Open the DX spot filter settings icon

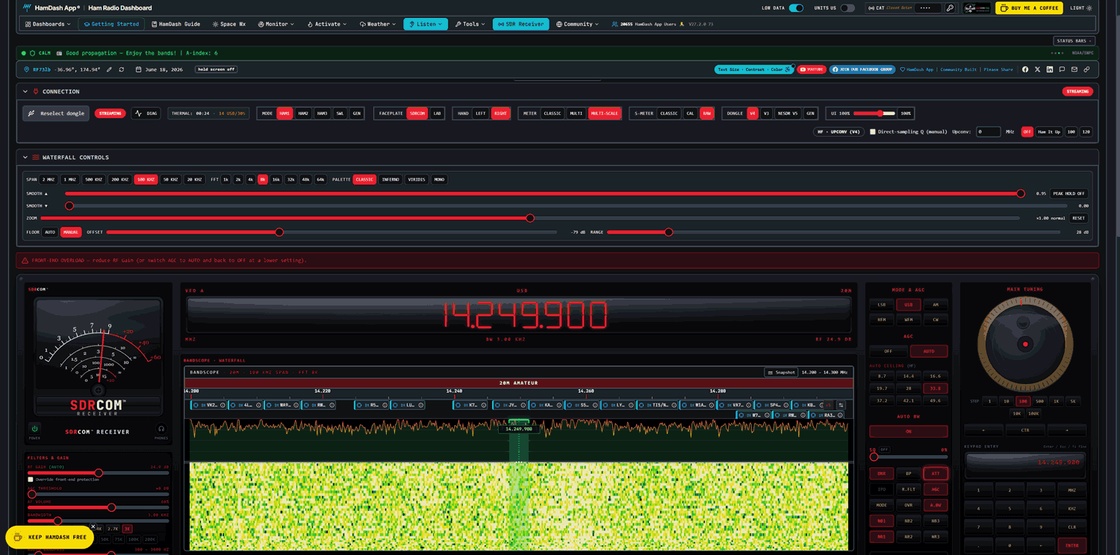(x=841, y=405)
